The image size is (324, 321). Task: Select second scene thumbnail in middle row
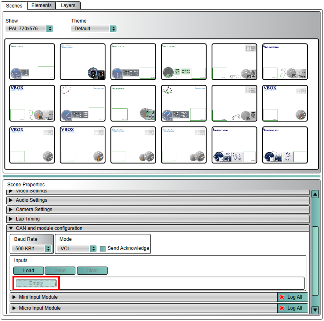pos(83,103)
